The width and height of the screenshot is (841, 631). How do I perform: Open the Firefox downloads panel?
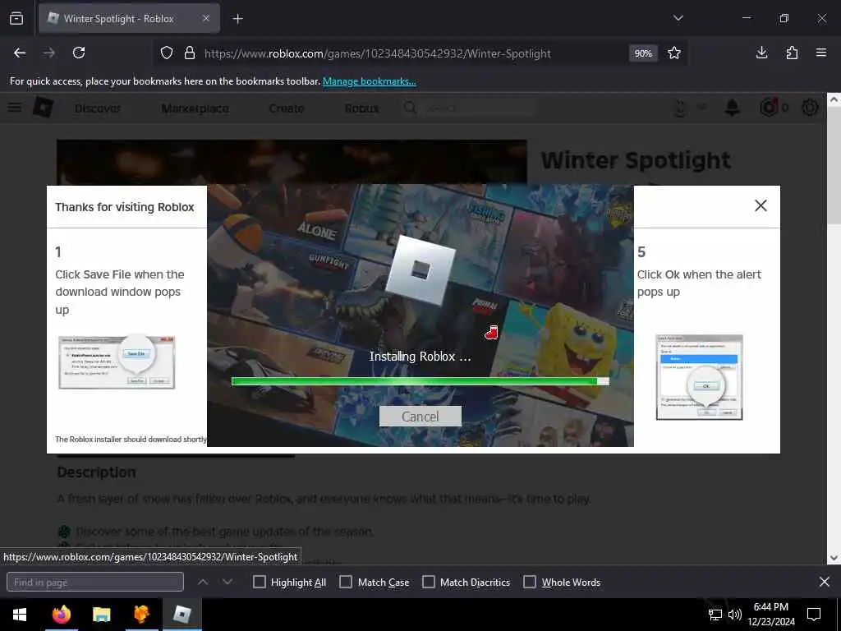(761, 53)
